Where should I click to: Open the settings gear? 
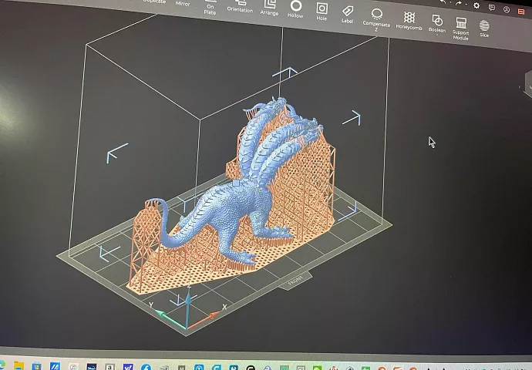click(x=476, y=5)
